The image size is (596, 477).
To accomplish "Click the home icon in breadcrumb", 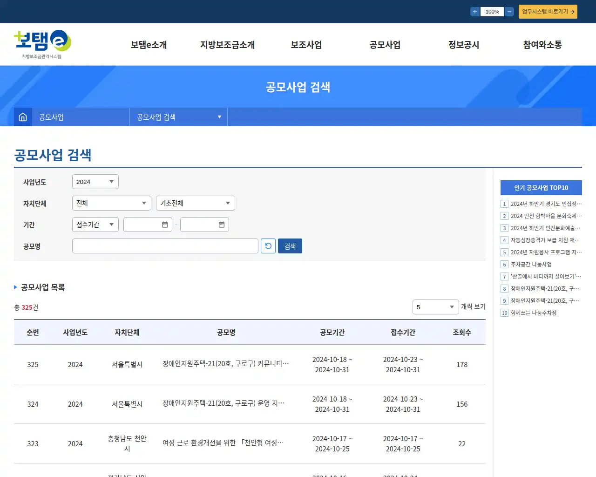I will [x=23, y=117].
